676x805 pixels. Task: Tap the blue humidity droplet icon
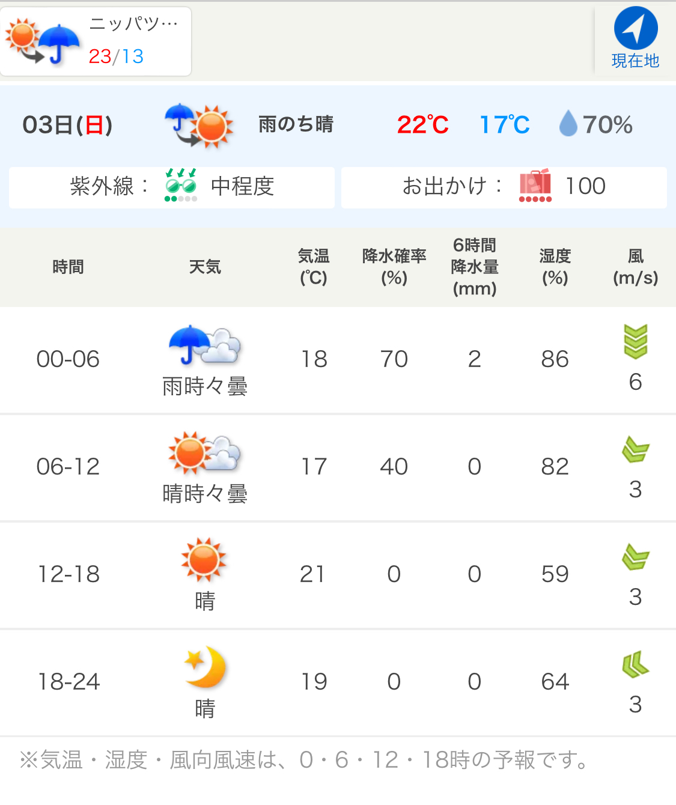coord(568,124)
